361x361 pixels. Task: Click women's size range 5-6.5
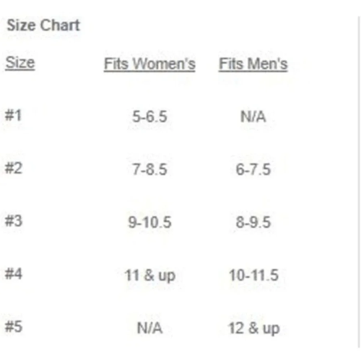coord(150,117)
